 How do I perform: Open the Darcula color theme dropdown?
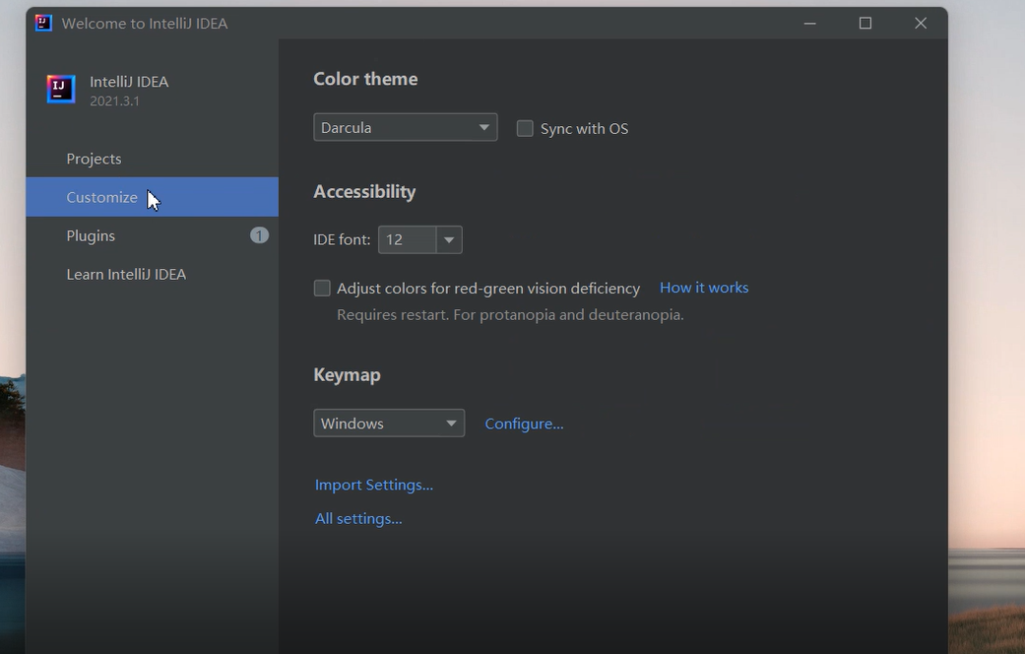(x=406, y=127)
